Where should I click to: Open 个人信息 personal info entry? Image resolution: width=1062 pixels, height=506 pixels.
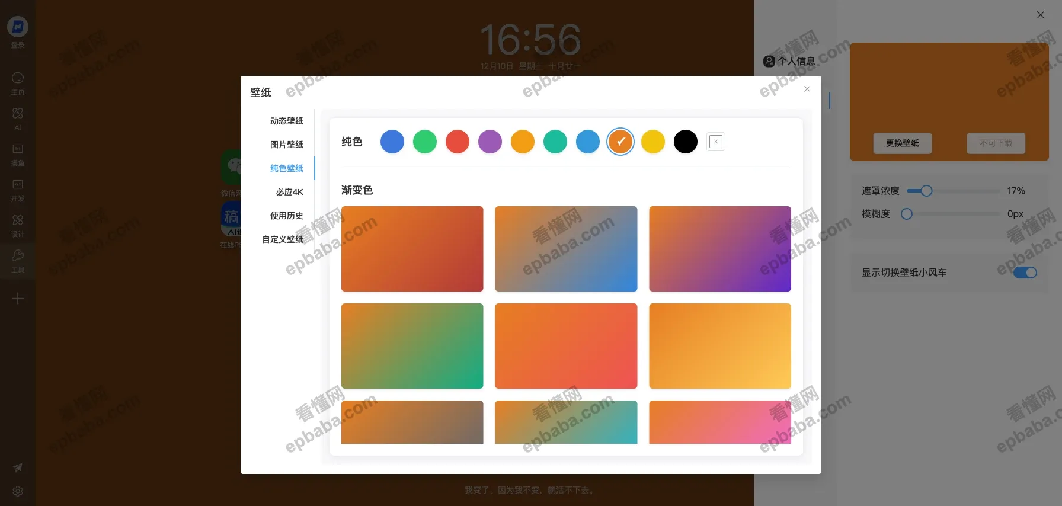[789, 61]
